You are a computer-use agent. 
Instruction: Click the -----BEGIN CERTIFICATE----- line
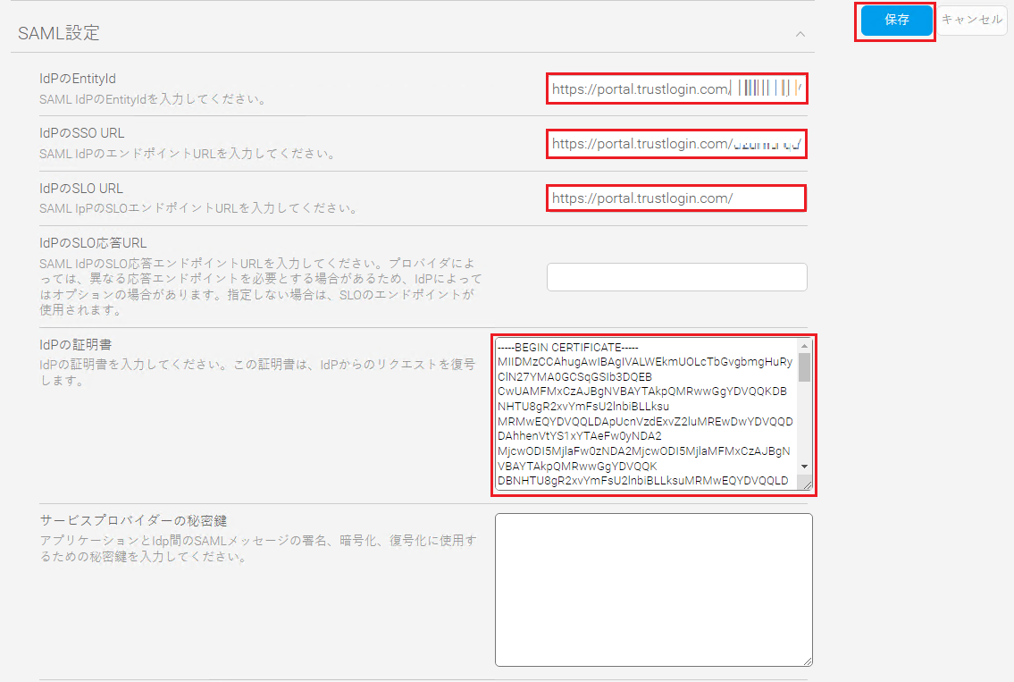click(x=568, y=348)
